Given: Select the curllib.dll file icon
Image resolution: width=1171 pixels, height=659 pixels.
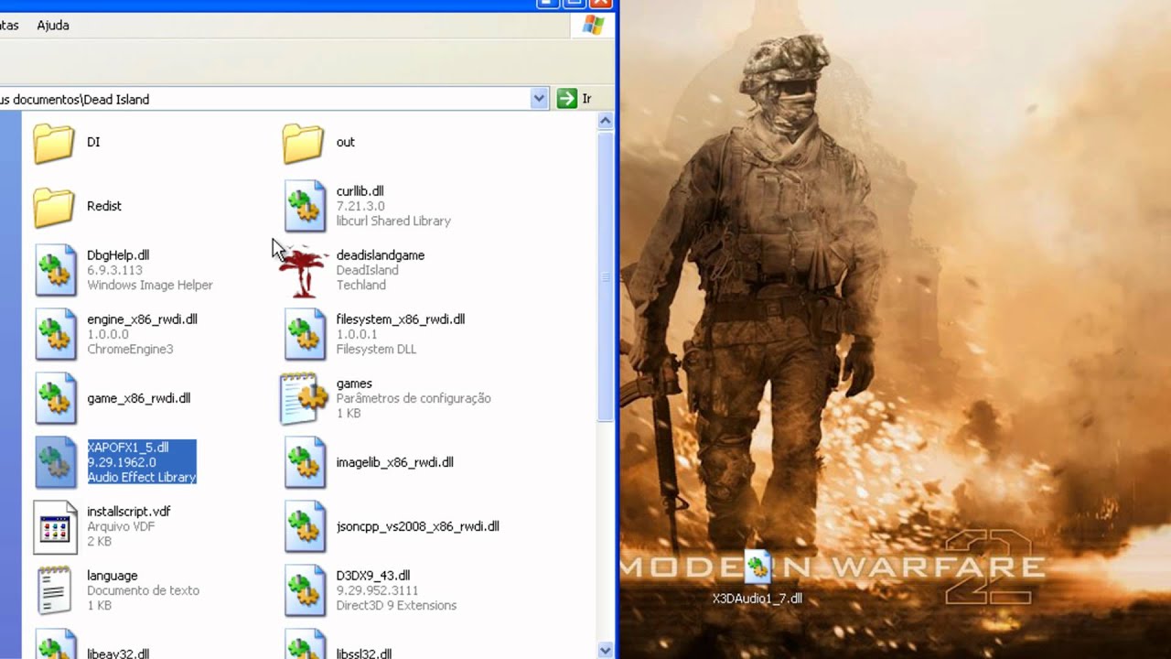Looking at the screenshot, I should point(305,206).
